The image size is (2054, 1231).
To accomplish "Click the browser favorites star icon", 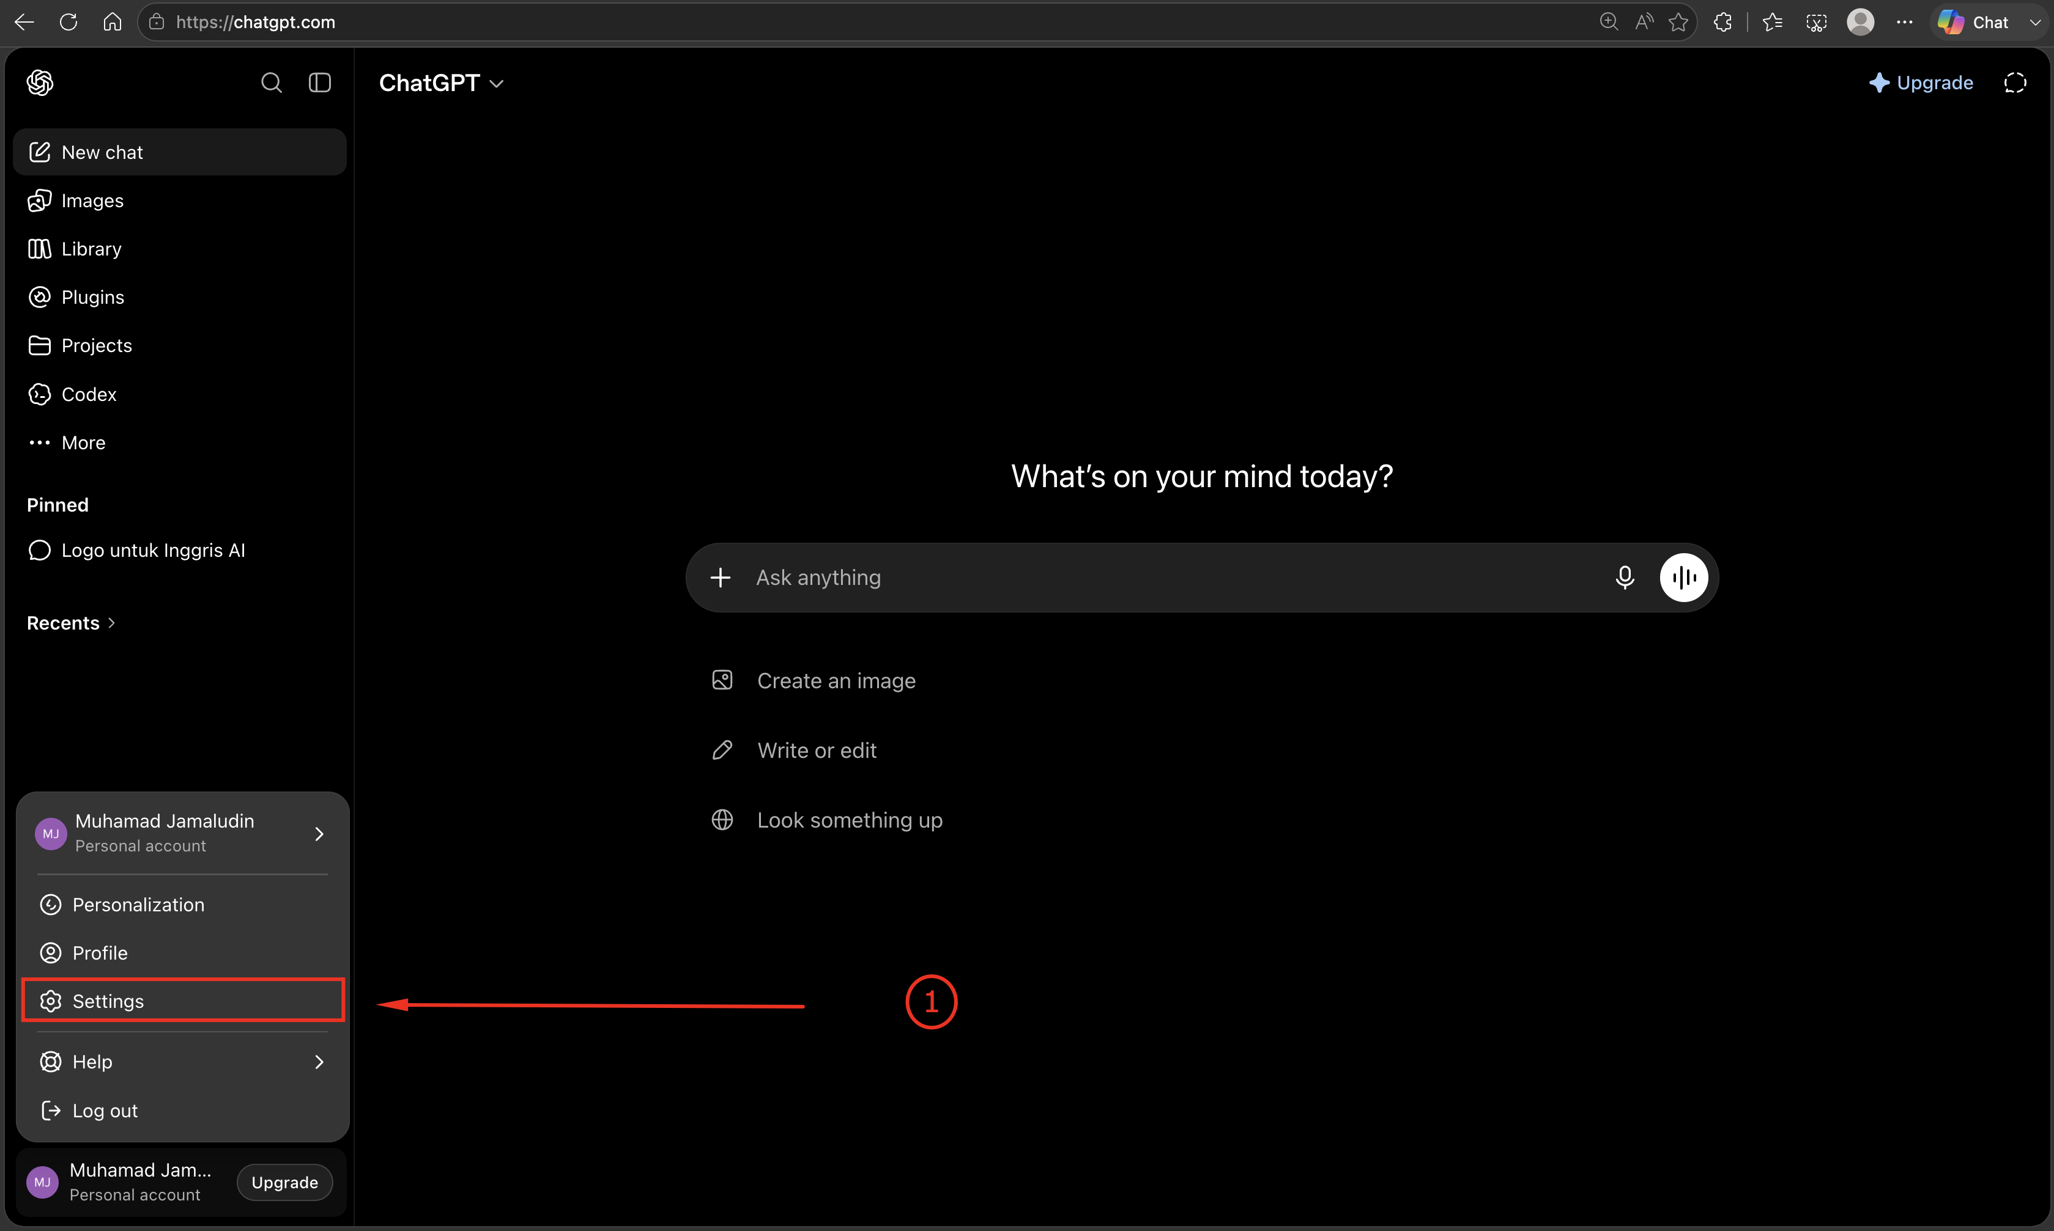I will coord(1678,23).
